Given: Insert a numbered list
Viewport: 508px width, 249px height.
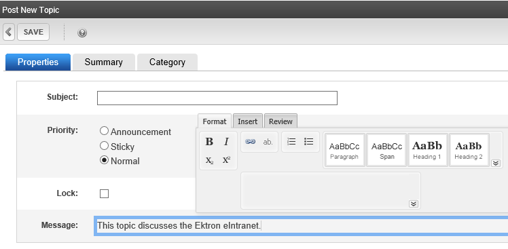Looking at the screenshot, I should pos(291,142).
